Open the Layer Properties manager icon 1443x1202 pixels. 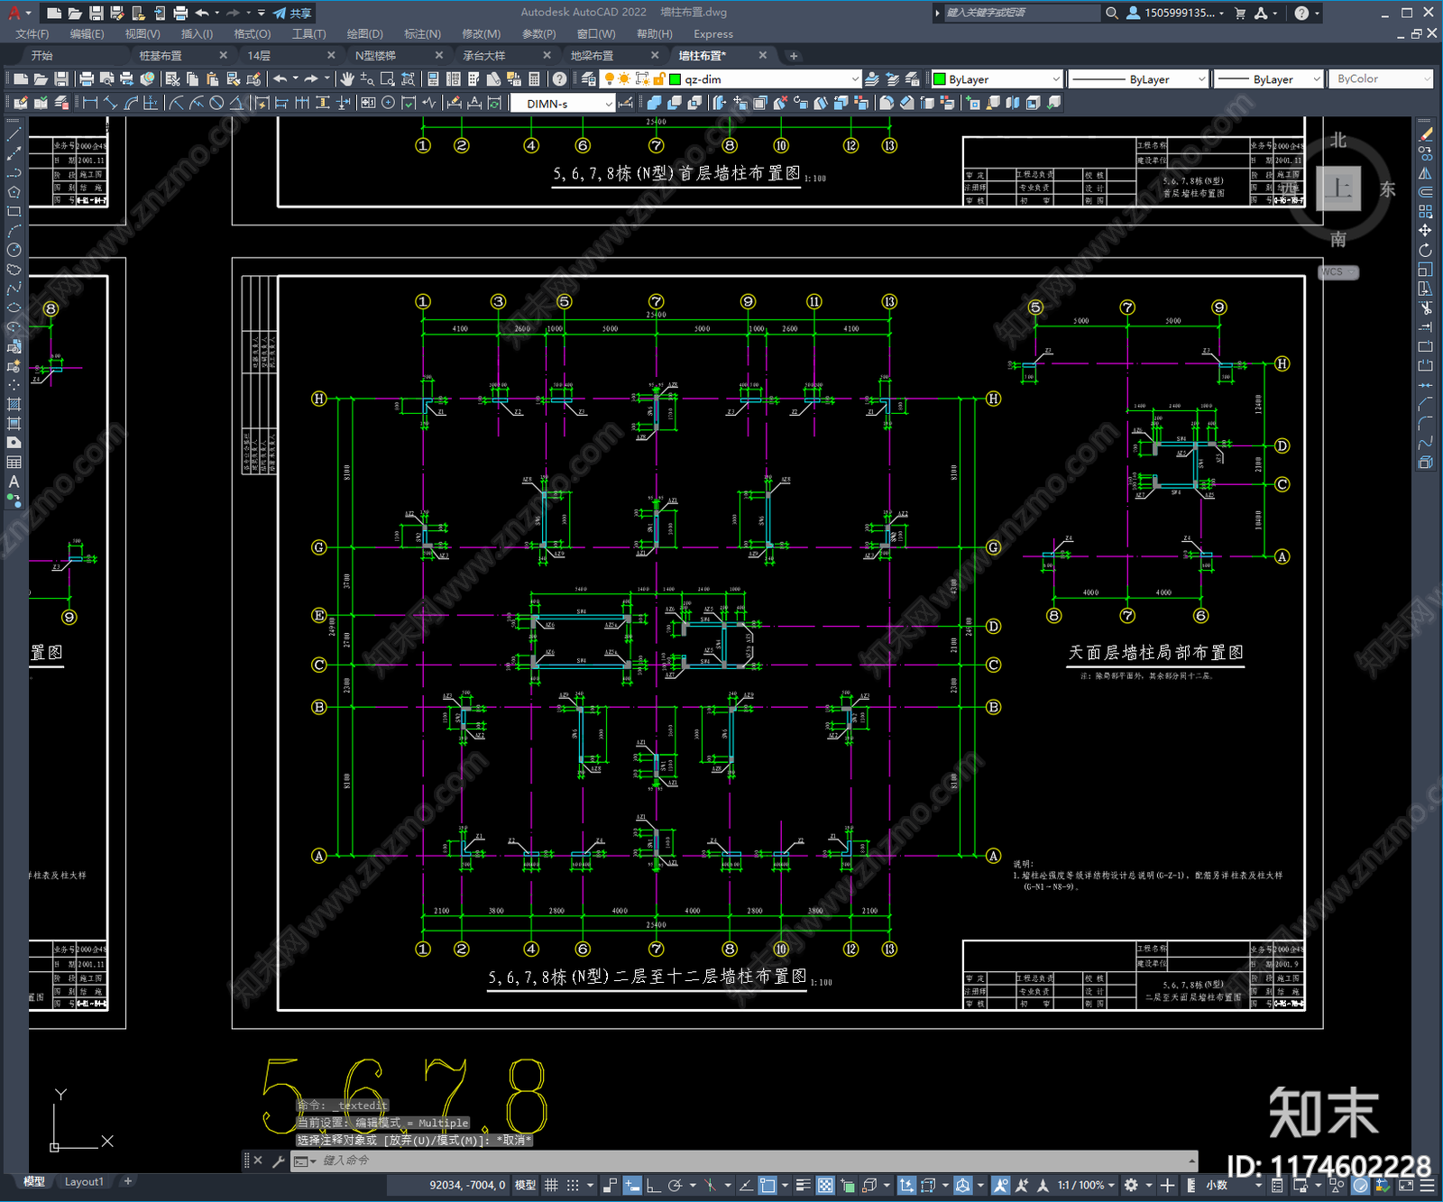(589, 79)
